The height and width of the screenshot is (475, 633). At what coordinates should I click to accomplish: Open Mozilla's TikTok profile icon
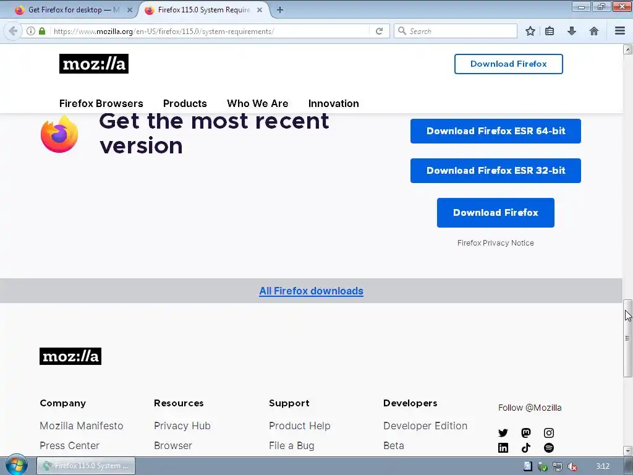pyautogui.click(x=525, y=448)
